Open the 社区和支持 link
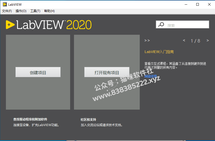The width and height of the screenshot is (215, 141). click(x=88, y=120)
